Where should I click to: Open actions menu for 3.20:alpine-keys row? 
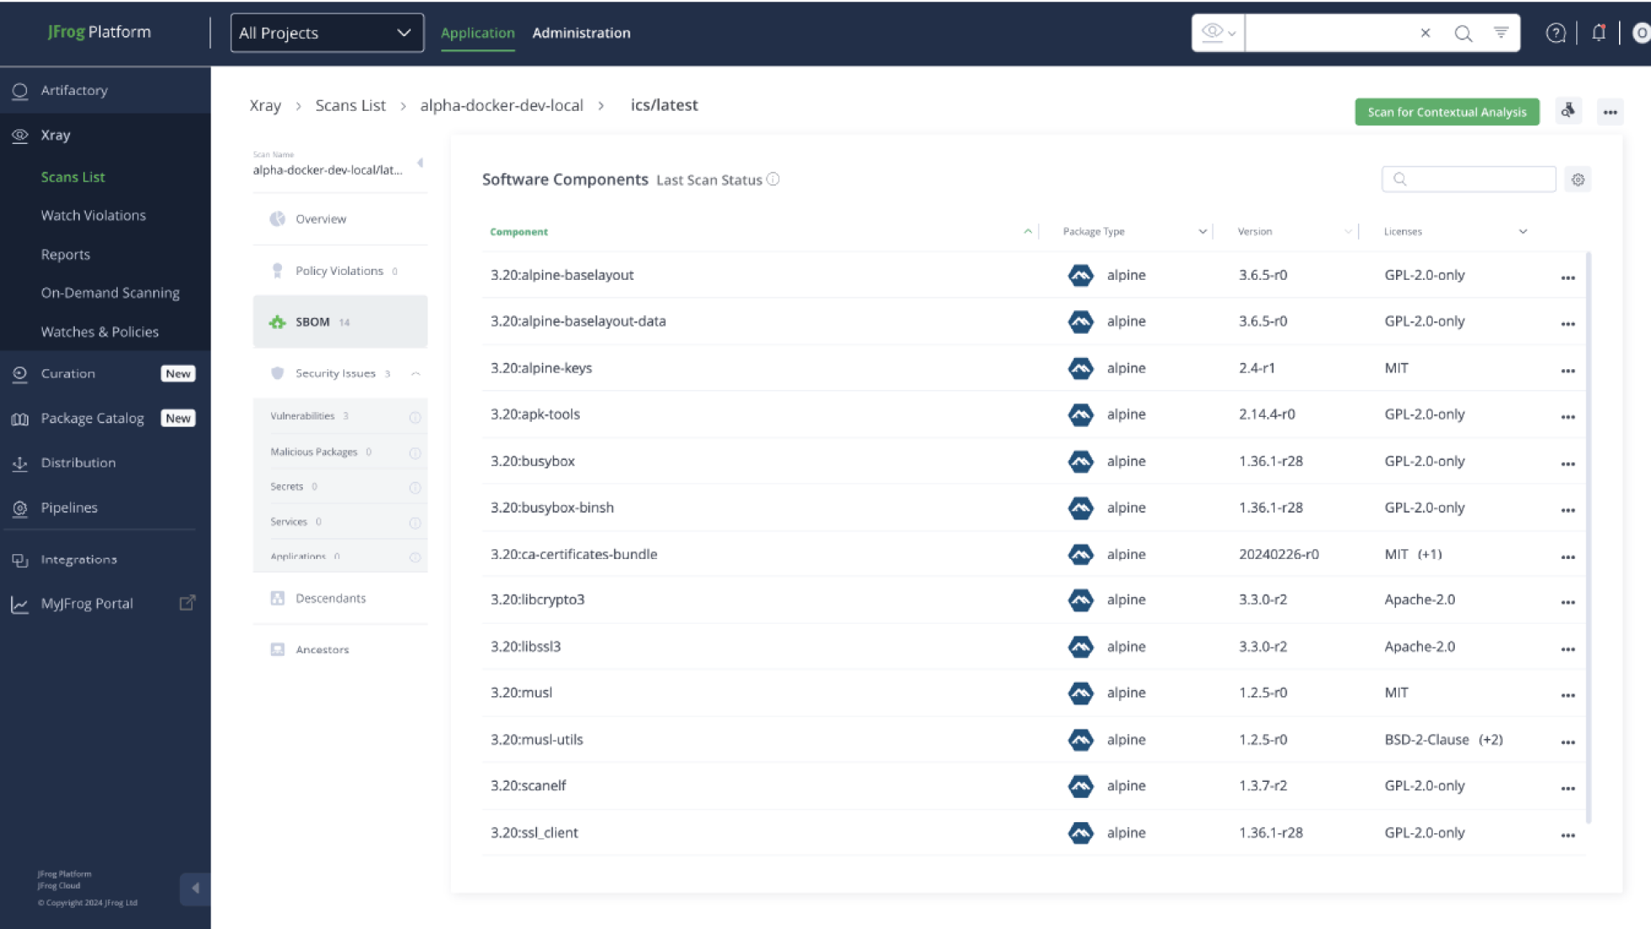pyautogui.click(x=1568, y=371)
